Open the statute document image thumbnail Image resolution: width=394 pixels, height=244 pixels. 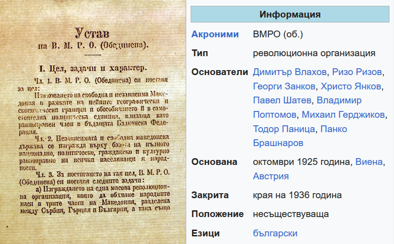(x=93, y=122)
